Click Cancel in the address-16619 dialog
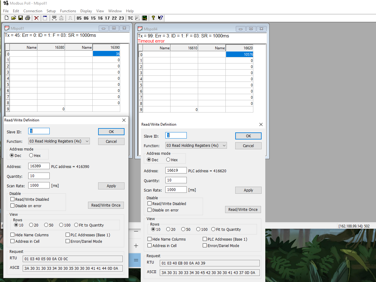This screenshot has width=376, height=282. pyautogui.click(x=248, y=146)
